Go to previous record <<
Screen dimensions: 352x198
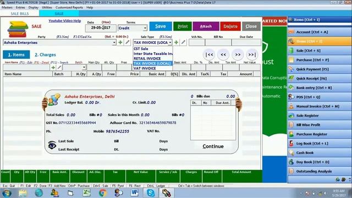[223, 54]
